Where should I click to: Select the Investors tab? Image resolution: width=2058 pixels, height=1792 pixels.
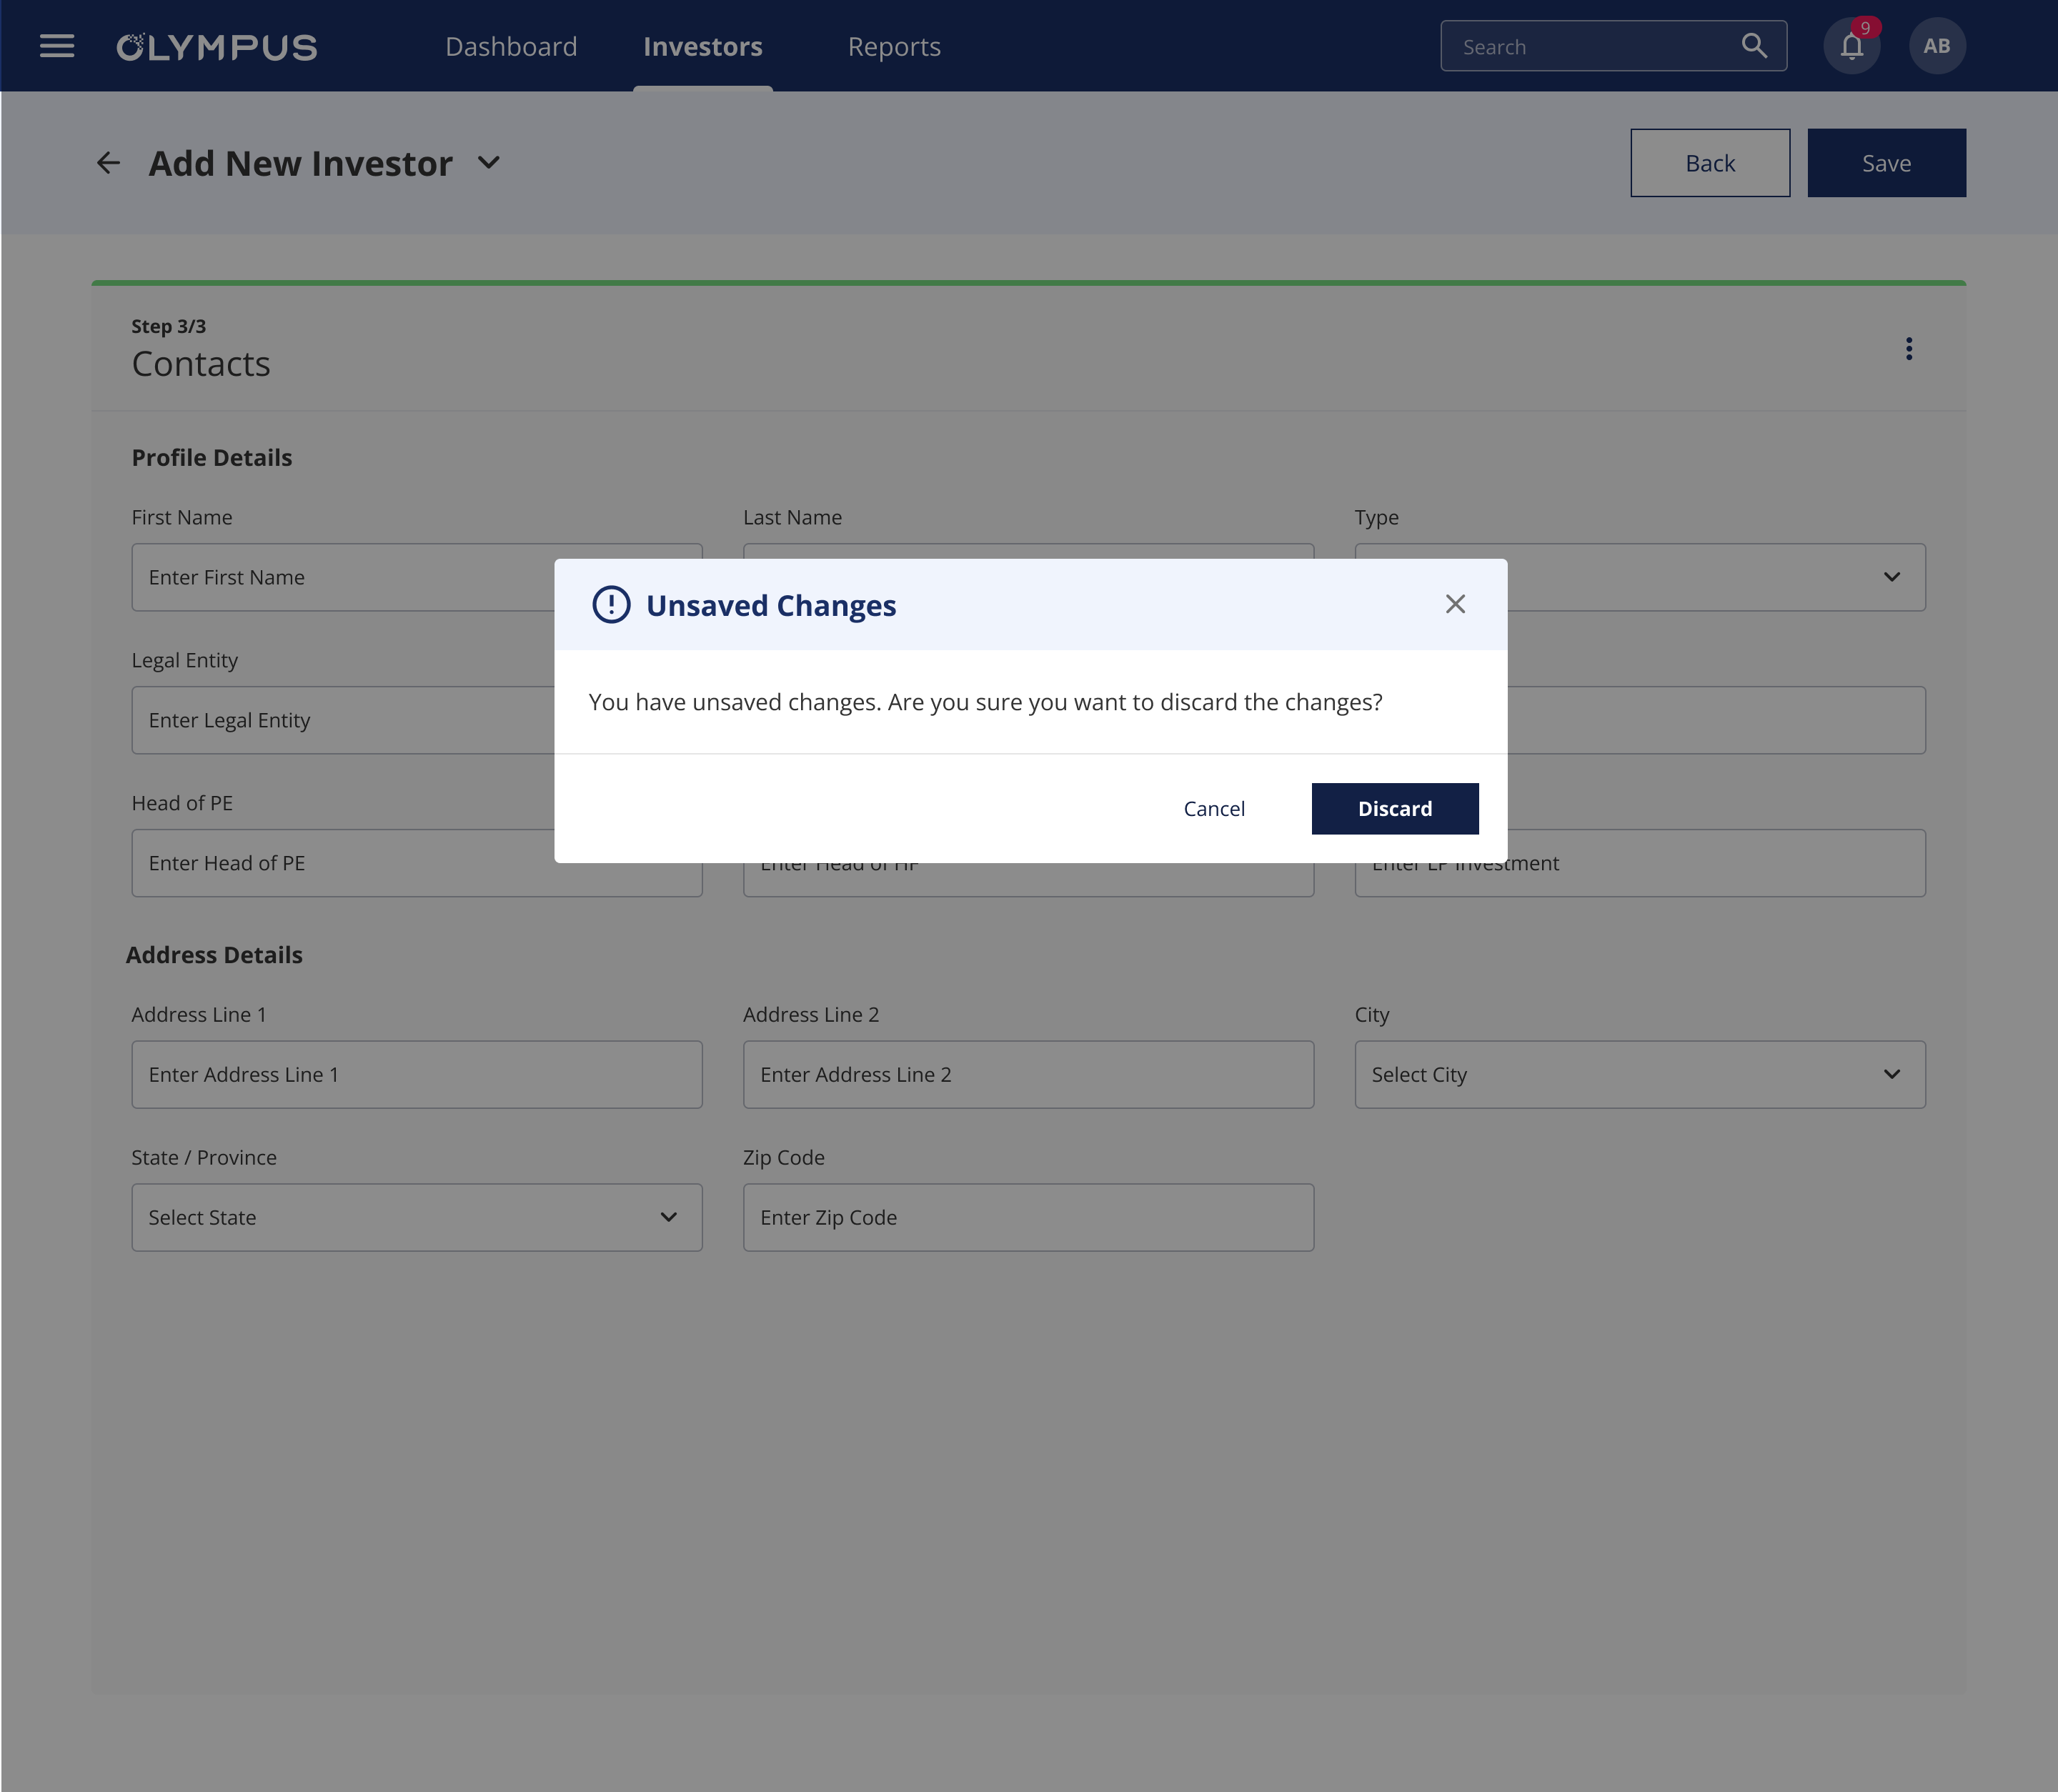[x=702, y=47]
